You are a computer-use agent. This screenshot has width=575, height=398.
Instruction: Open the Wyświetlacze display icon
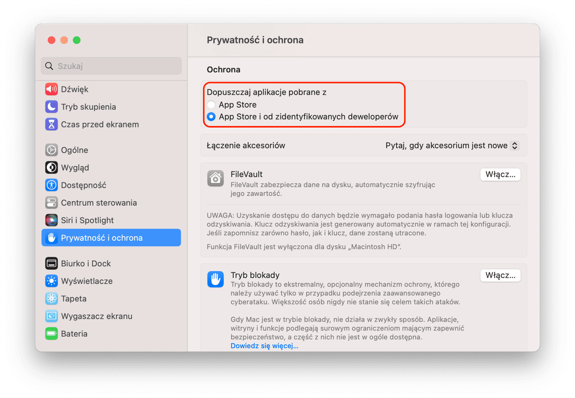[51, 281]
